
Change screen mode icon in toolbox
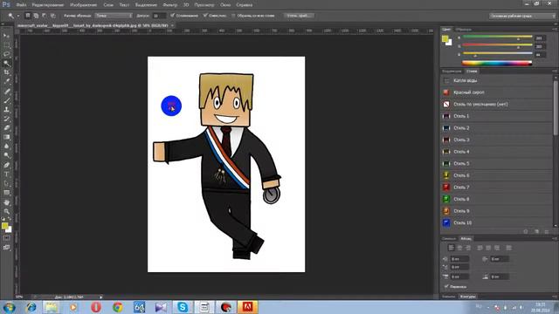(x=6, y=248)
